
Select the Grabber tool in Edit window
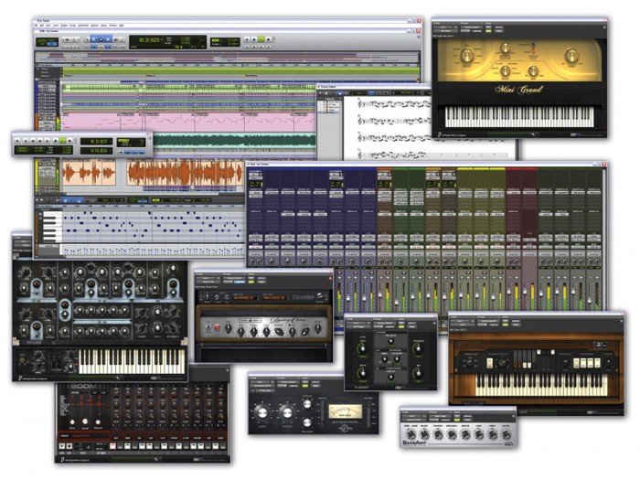[x=108, y=39]
